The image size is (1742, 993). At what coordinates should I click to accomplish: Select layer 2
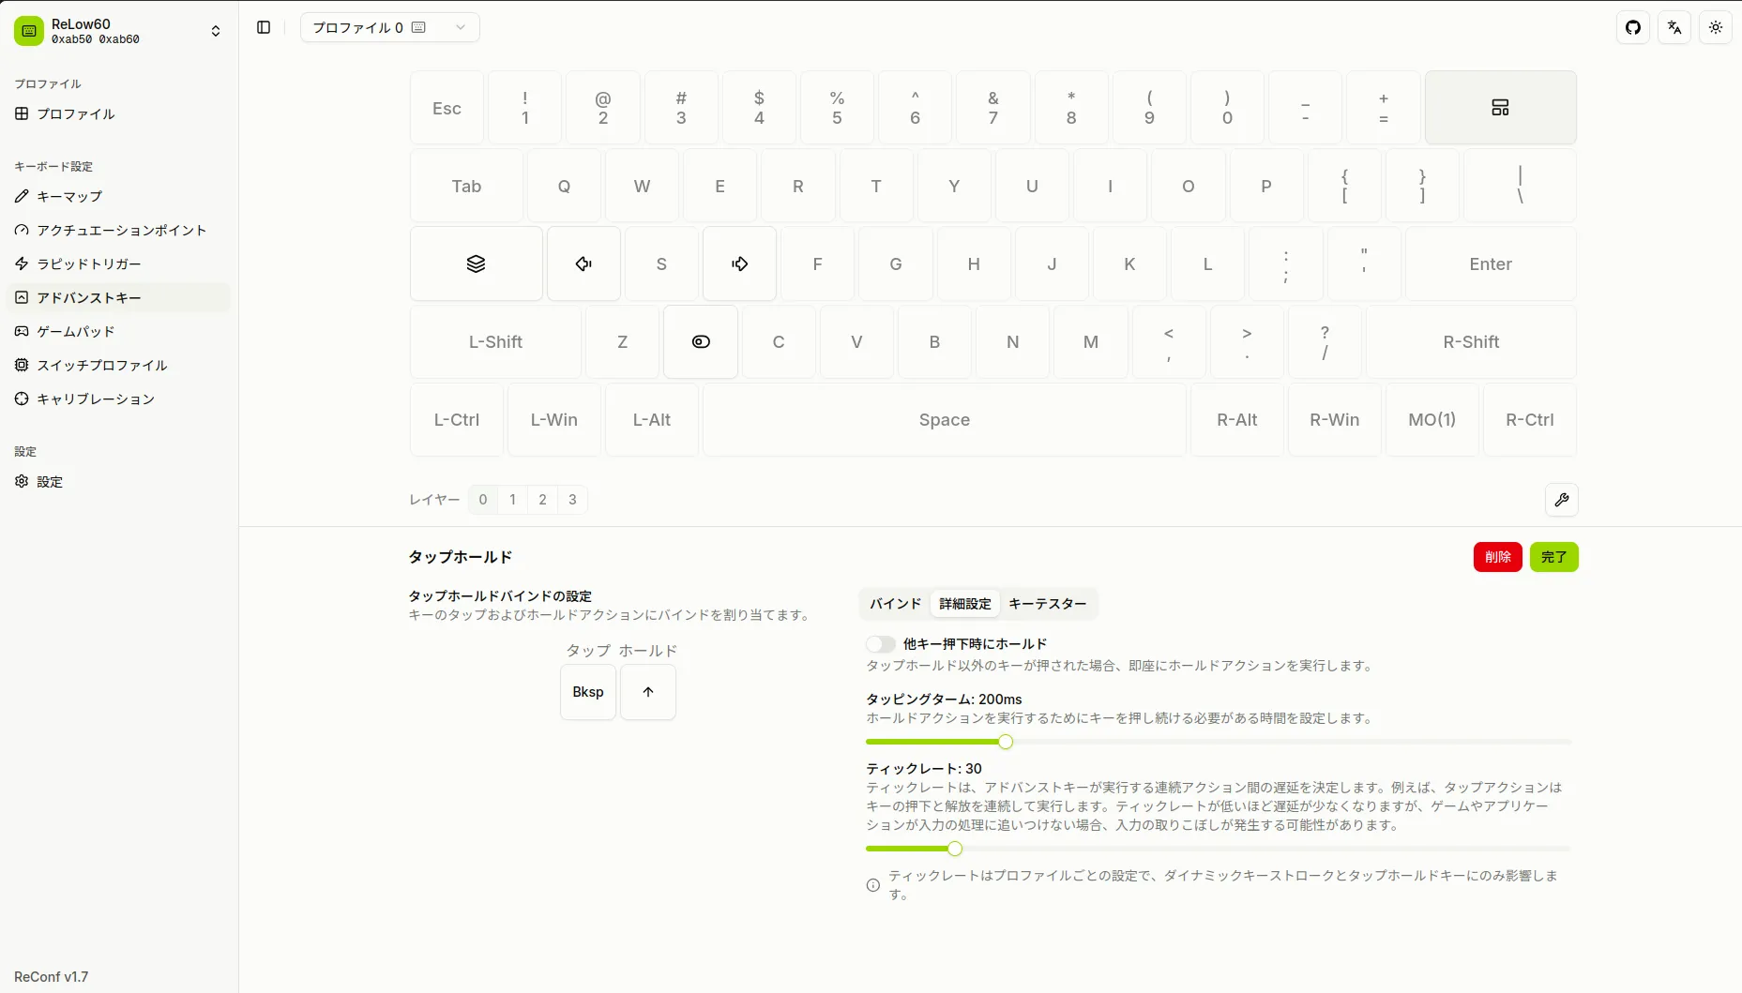pos(543,500)
